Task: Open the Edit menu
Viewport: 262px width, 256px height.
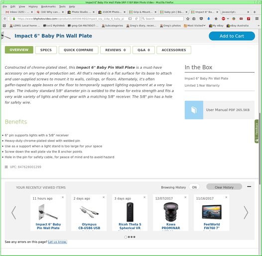Action: click(x=13, y=6)
